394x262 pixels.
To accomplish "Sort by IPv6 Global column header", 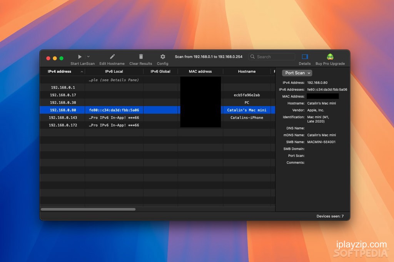I will coord(160,71).
